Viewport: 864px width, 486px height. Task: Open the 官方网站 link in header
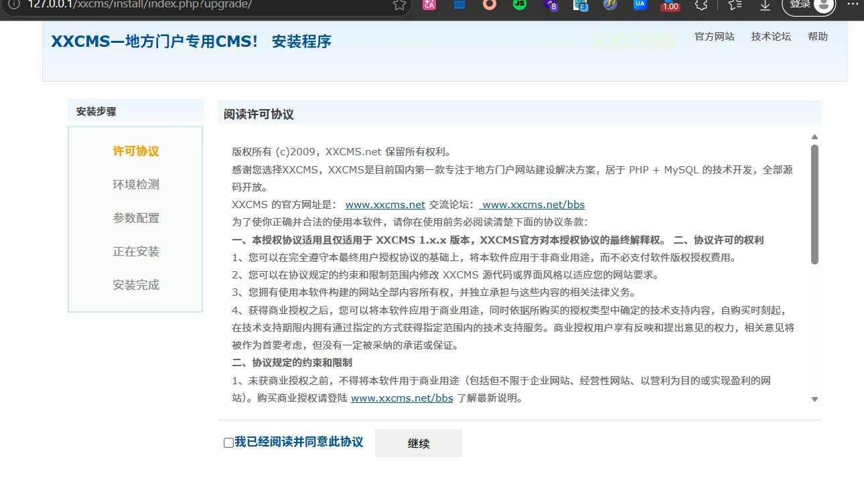715,36
